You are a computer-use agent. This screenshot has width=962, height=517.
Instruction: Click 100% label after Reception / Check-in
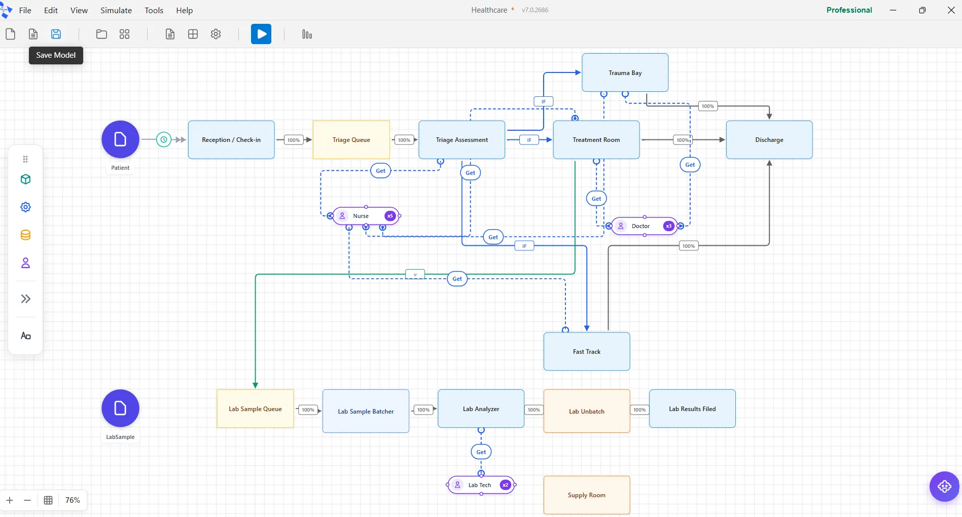click(x=294, y=140)
